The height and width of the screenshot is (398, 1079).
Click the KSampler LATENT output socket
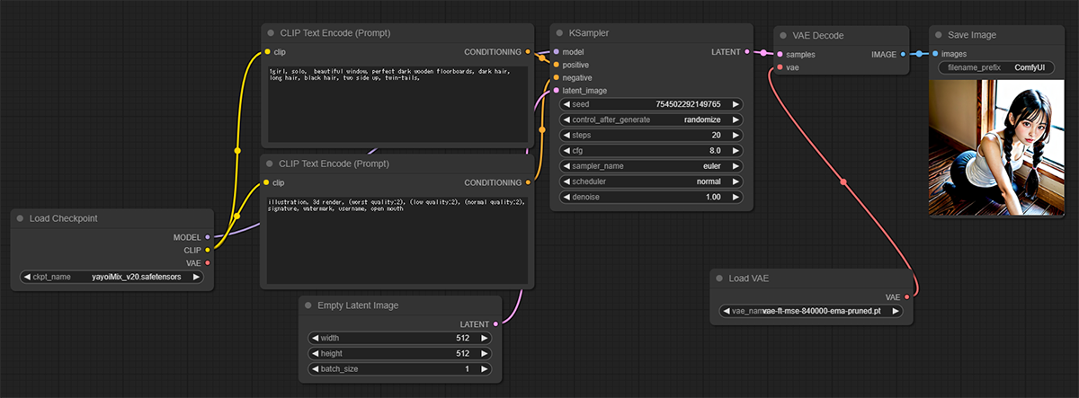pyautogui.click(x=747, y=52)
